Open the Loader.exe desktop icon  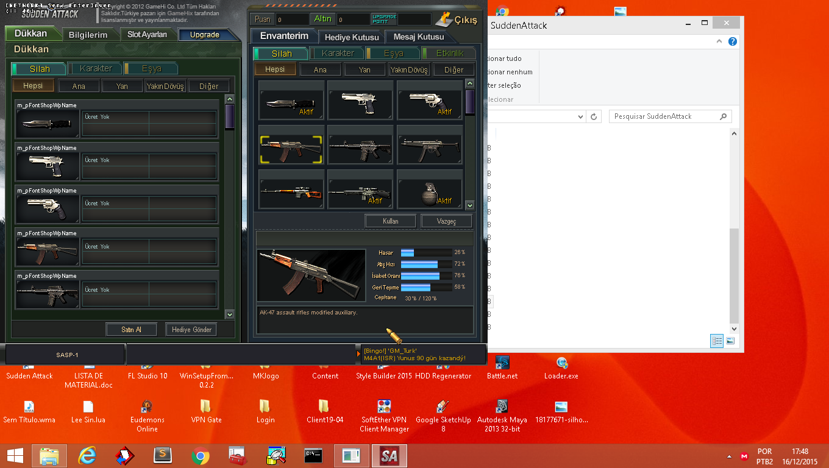pyautogui.click(x=561, y=369)
